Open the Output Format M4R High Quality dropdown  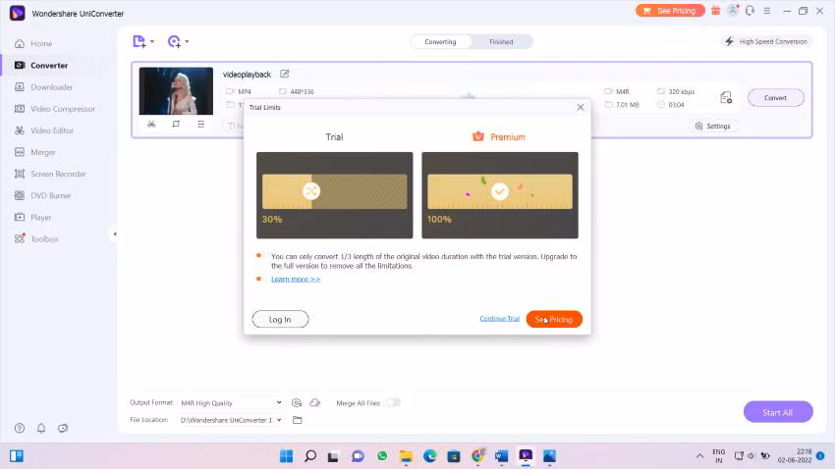pos(231,403)
